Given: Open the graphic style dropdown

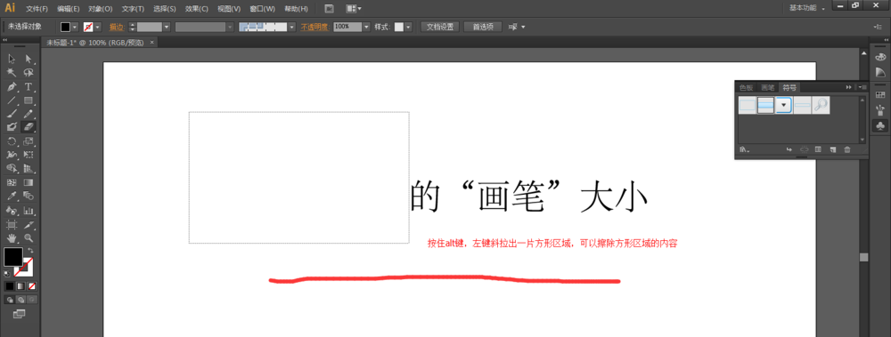Looking at the screenshot, I should 409,27.
